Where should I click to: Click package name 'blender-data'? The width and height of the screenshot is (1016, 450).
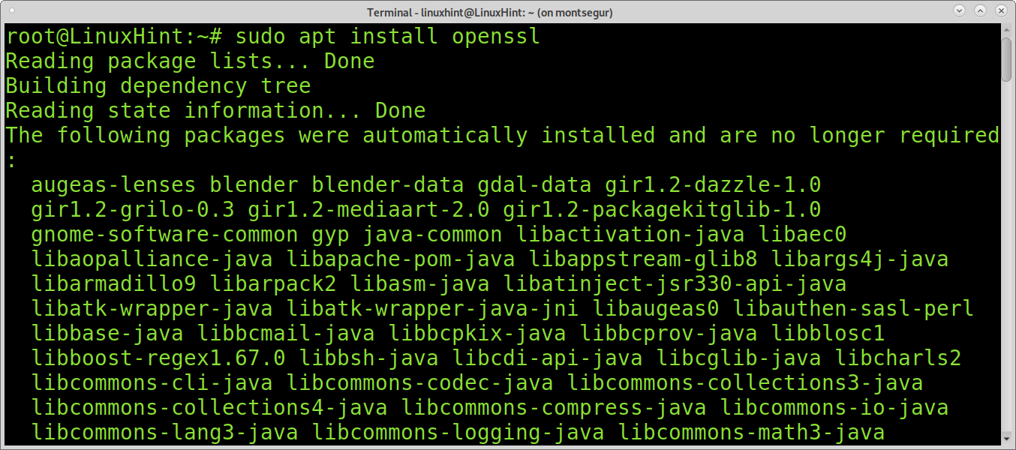coord(387,184)
